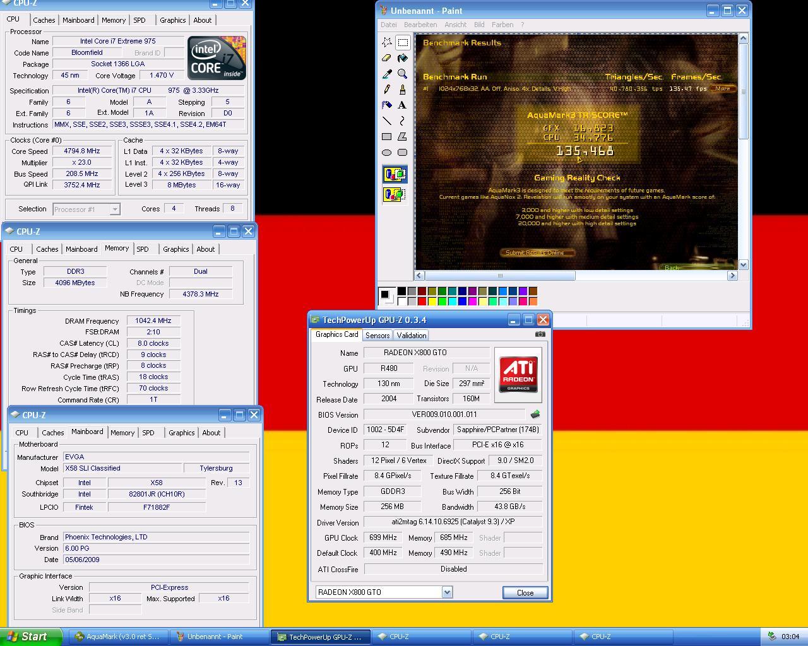The height and width of the screenshot is (646, 808).
Task: Switch to the Sensors tab in GPU-Z
Action: pos(377,336)
